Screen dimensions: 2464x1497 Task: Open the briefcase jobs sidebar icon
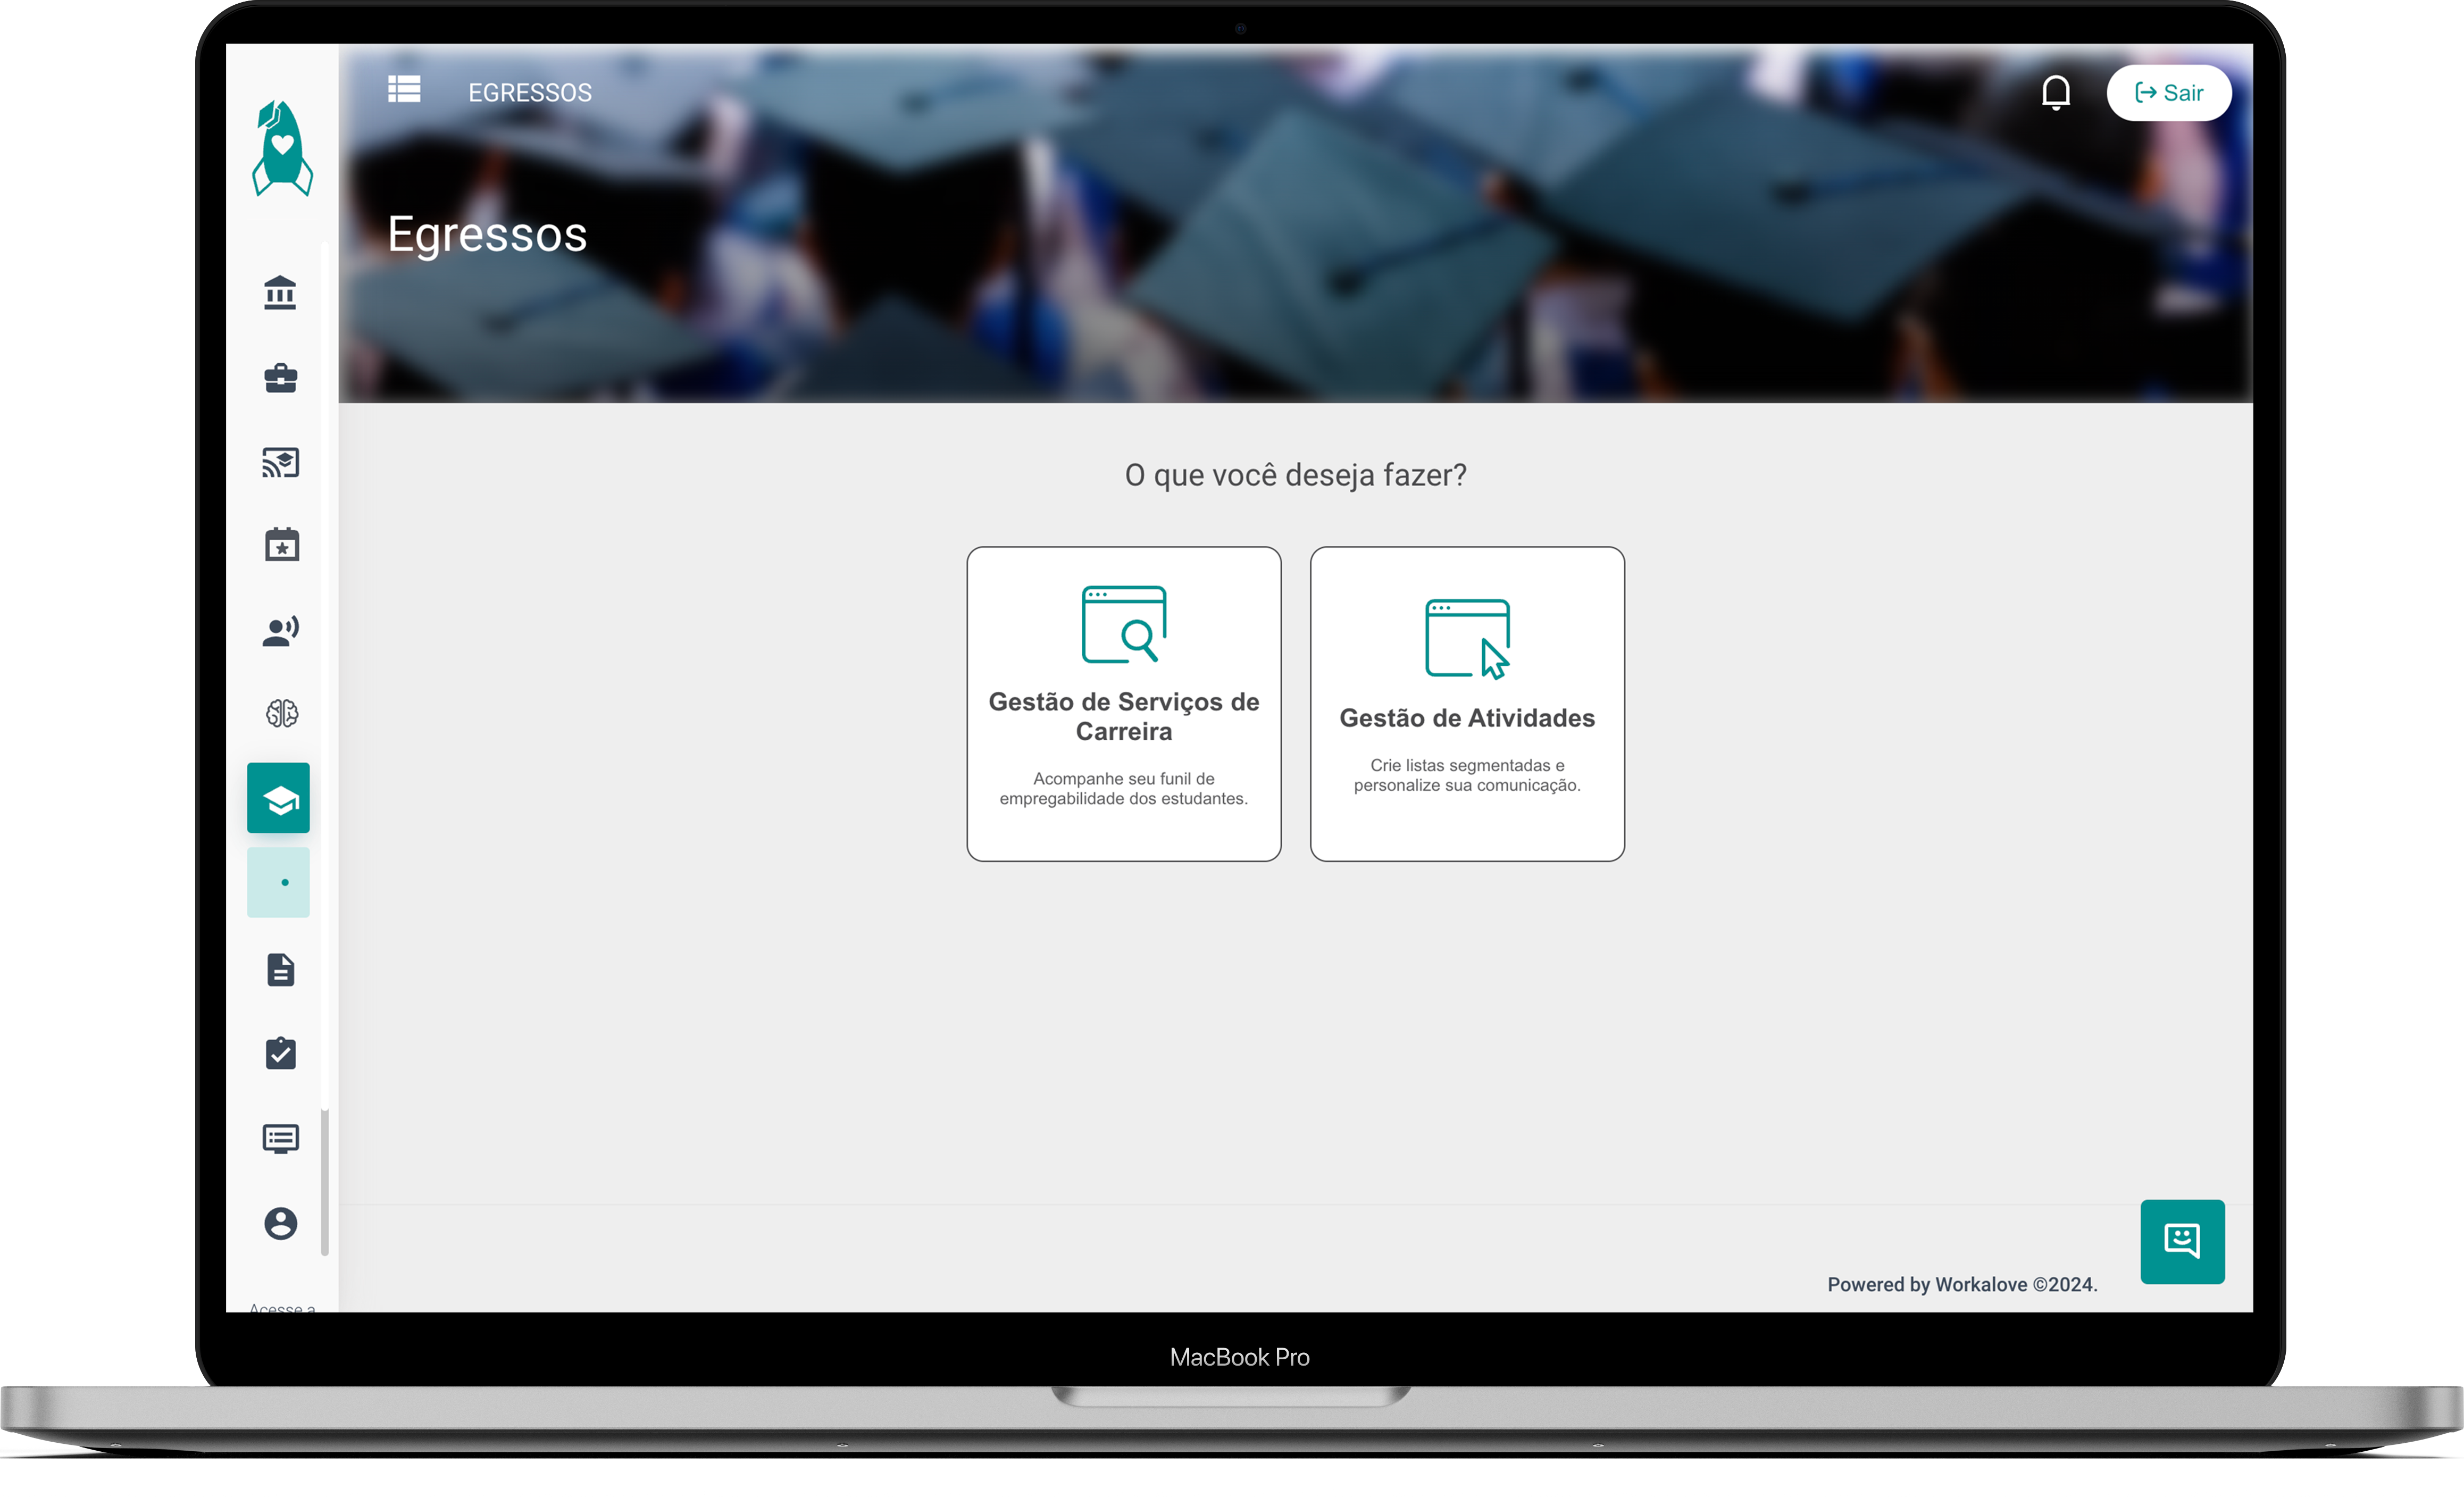click(x=280, y=378)
